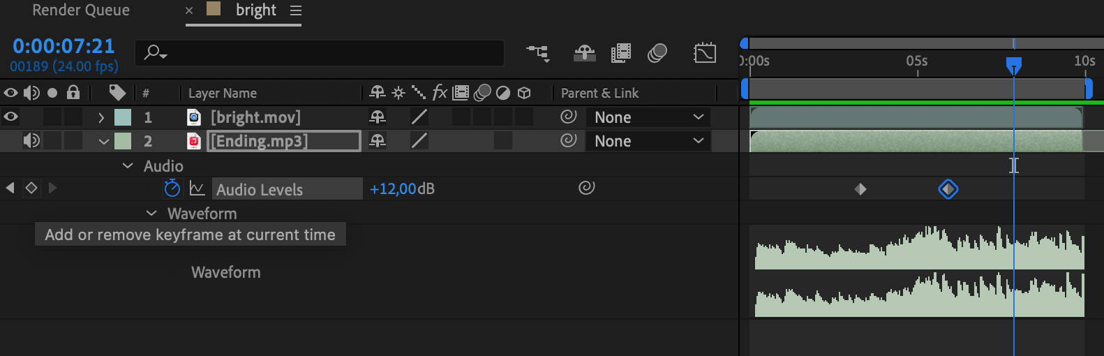Go to previous keyframe arrow

[x=10, y=188]
